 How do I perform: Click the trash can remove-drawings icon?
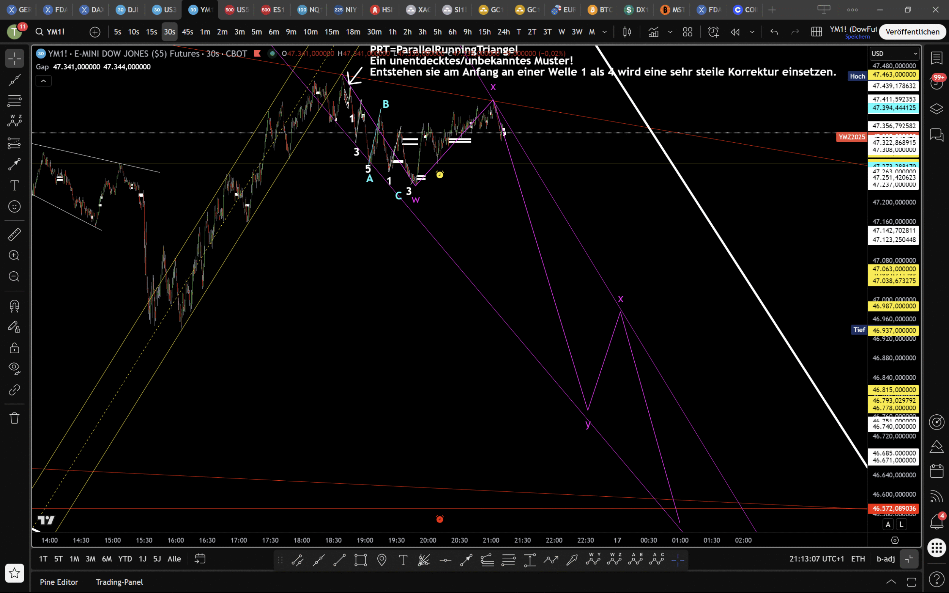(14, 418)
